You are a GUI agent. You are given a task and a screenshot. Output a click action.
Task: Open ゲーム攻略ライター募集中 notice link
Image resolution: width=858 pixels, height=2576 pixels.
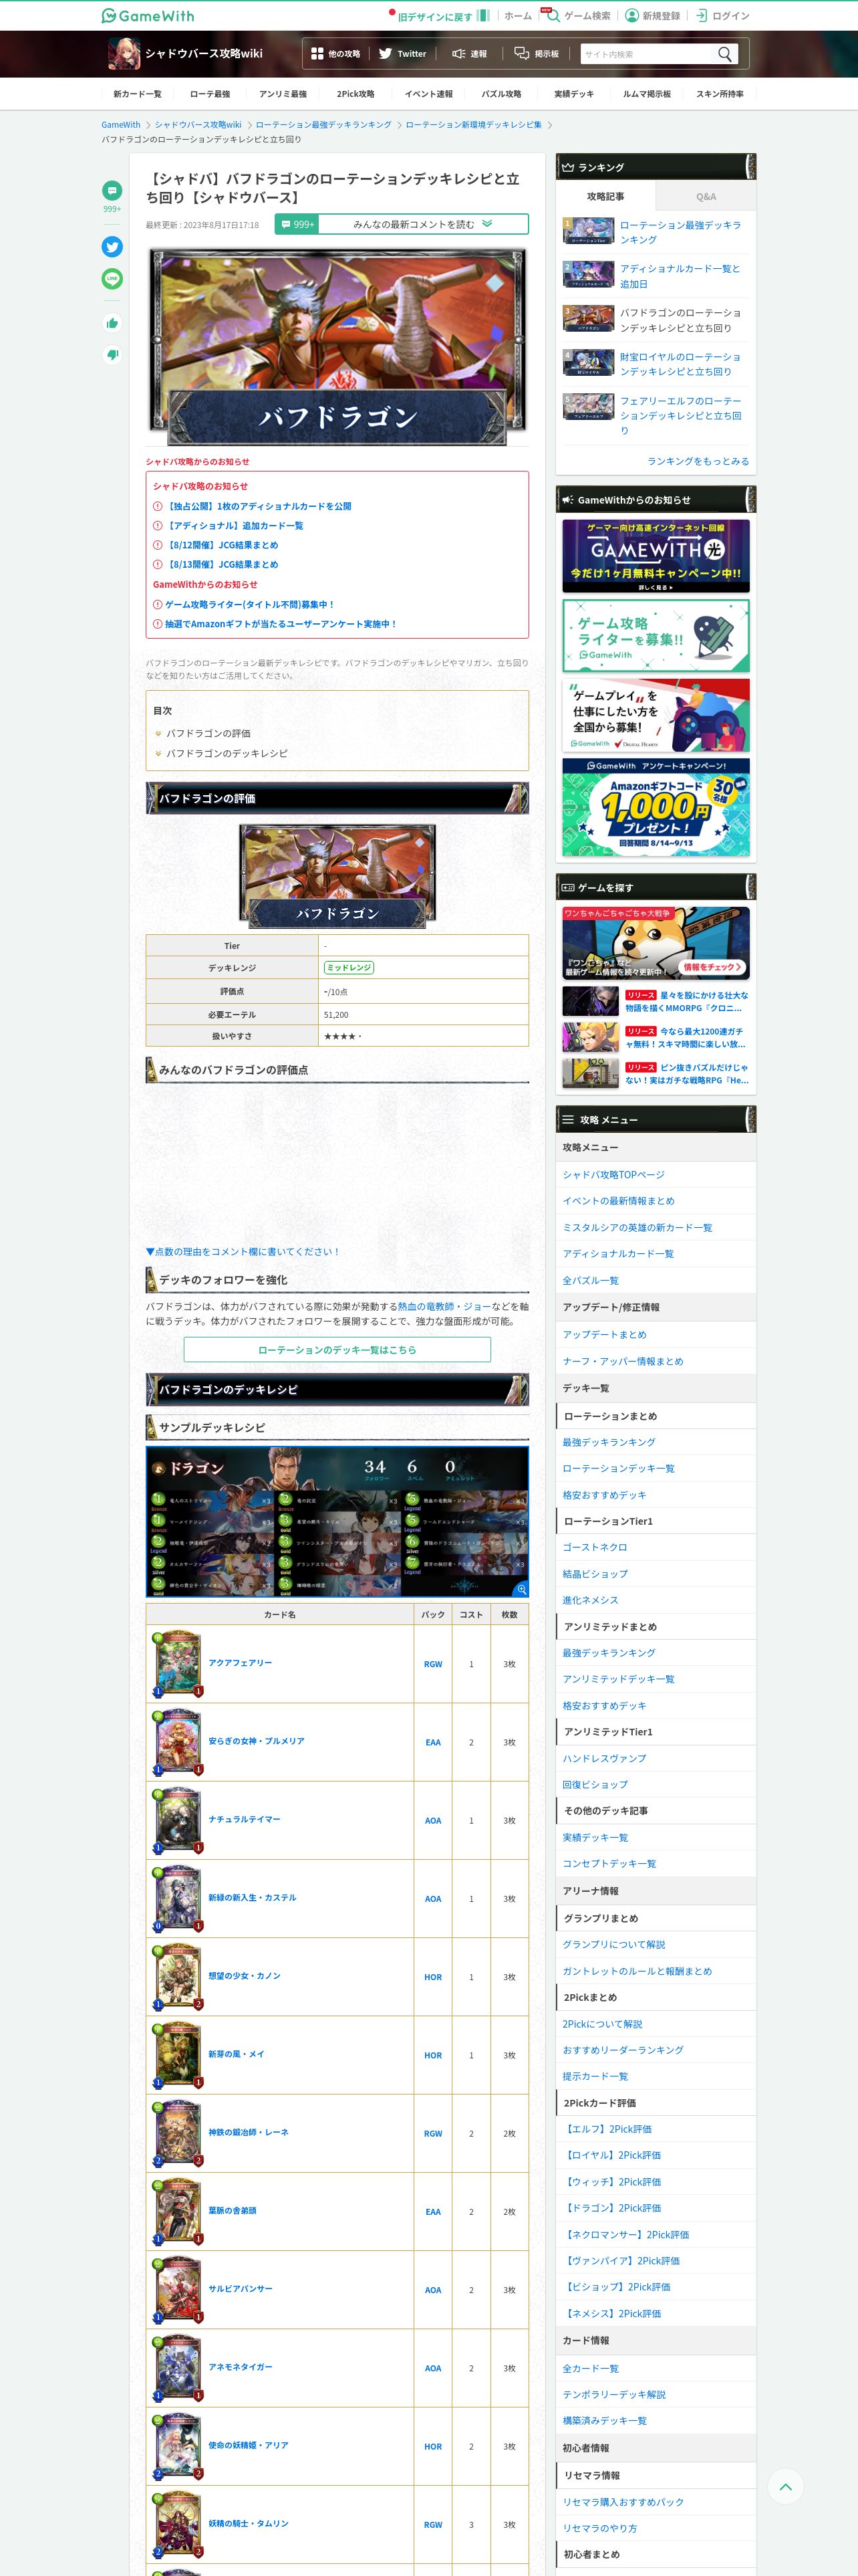(x=250, y=604)
